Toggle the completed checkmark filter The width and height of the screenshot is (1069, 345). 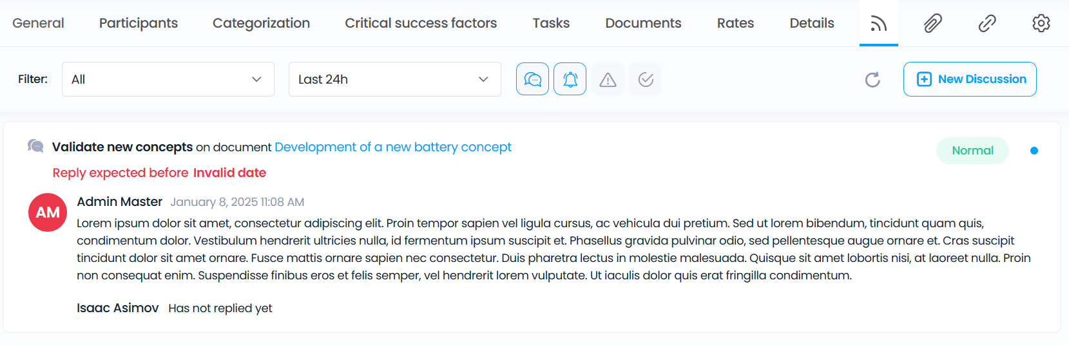point(646,79)
